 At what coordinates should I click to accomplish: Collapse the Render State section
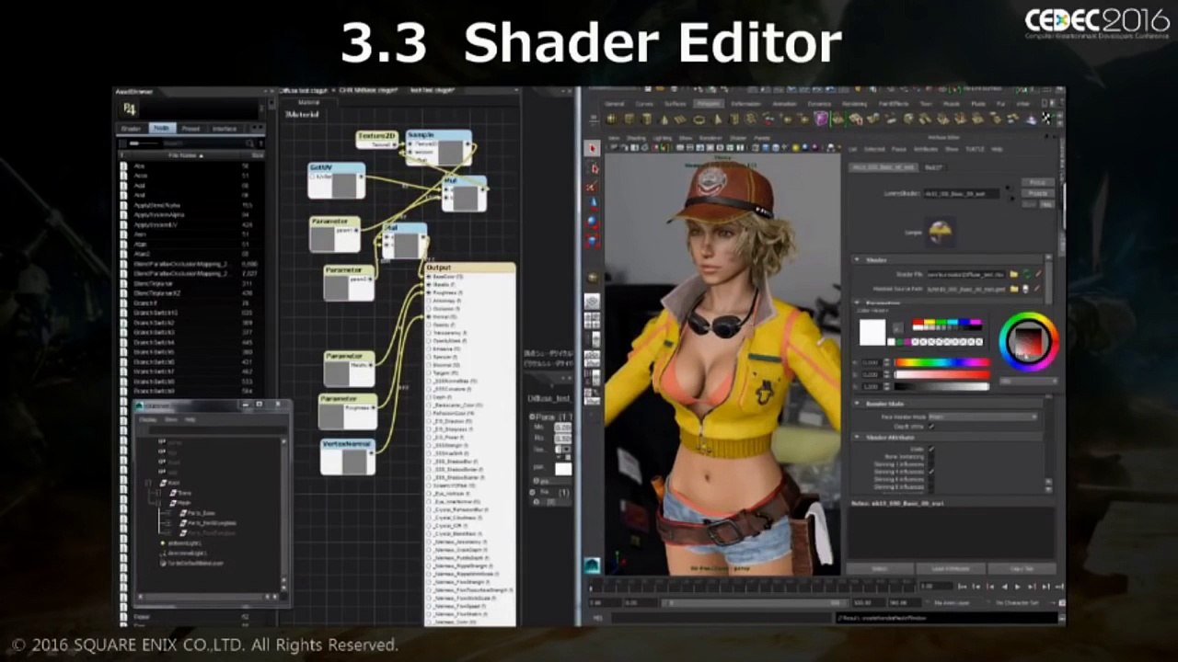tap(857, 404)
